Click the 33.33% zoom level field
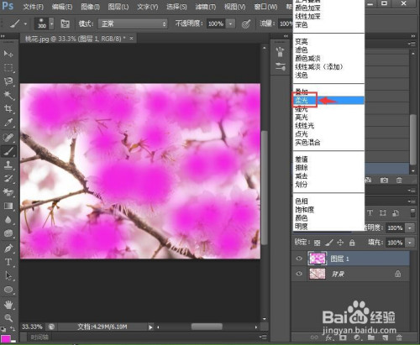420x345 pixels. pos(32,327)
